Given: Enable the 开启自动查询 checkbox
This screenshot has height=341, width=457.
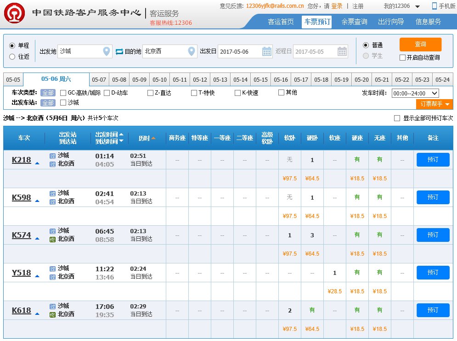Looking at the screenshot, I should 402,56.
